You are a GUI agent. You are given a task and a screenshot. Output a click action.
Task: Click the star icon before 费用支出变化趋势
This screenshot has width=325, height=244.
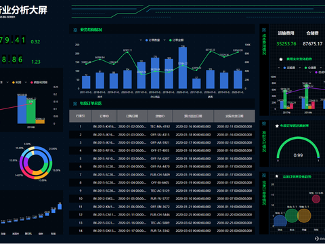coord(281,59)
